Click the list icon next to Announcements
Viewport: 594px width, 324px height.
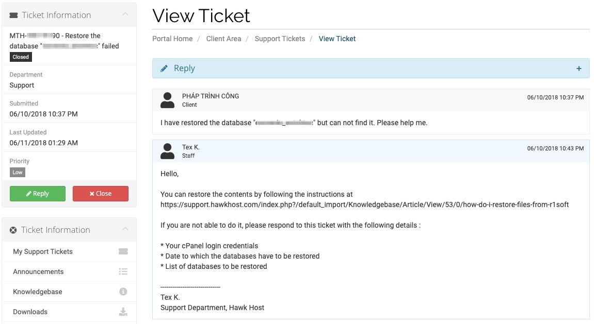pyautogui.click(x=123, y=271)
